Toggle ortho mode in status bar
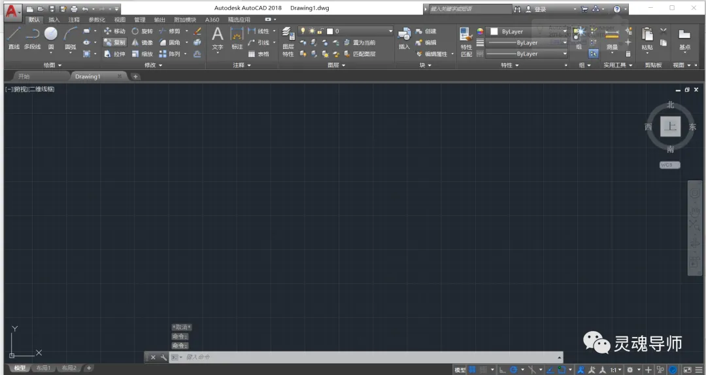Screen dimensions: 706x375 tap(503, 370)
